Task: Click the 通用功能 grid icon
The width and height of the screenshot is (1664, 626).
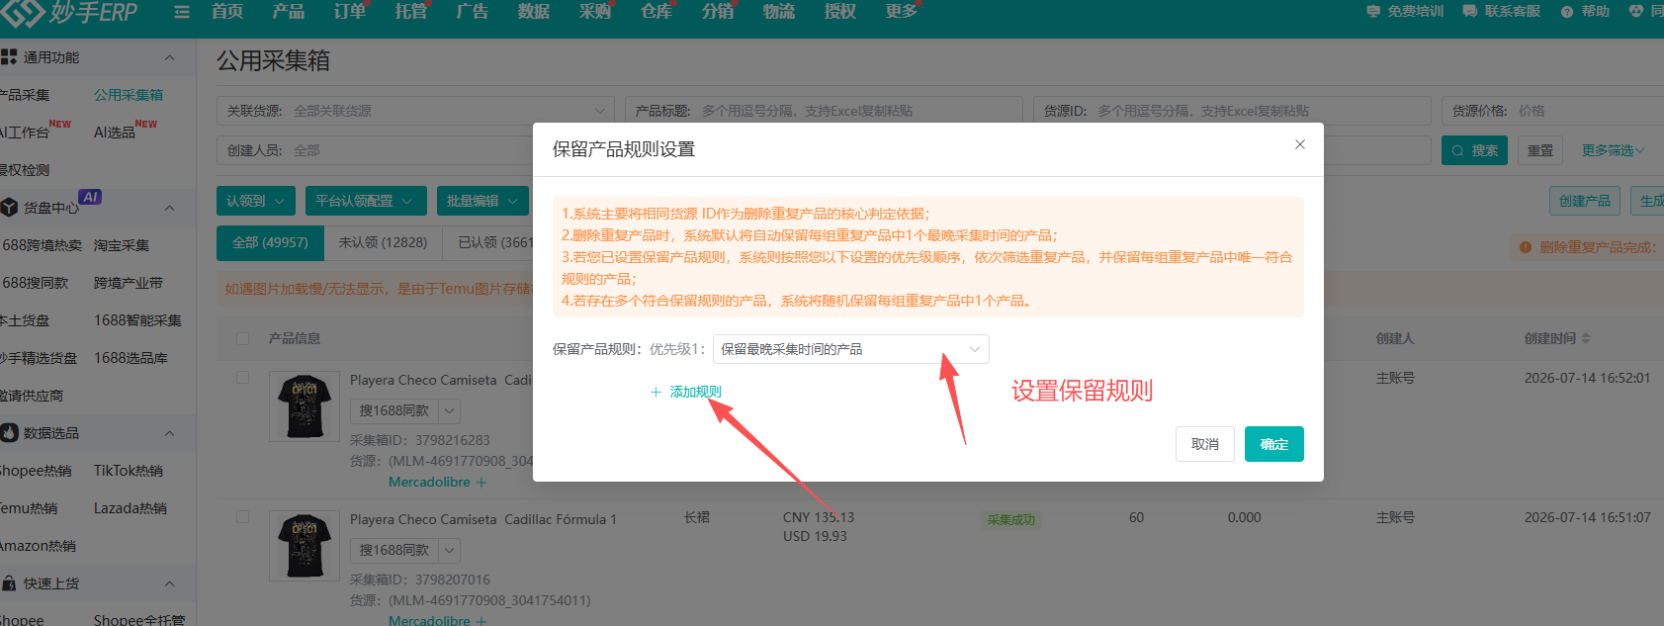Action: pos(10,57)
